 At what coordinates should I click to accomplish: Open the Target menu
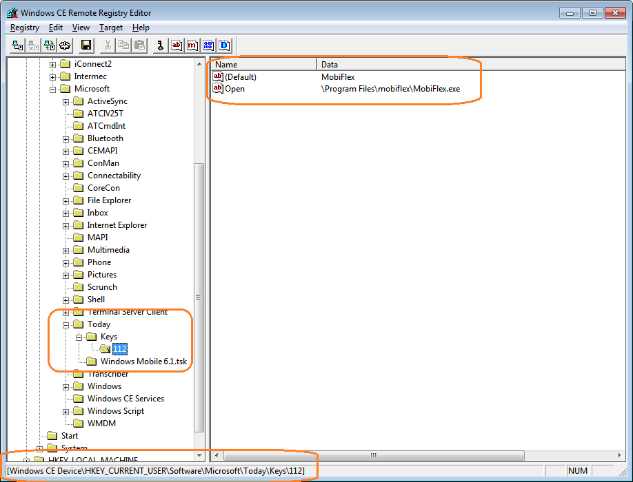click(x=111, y=28)
